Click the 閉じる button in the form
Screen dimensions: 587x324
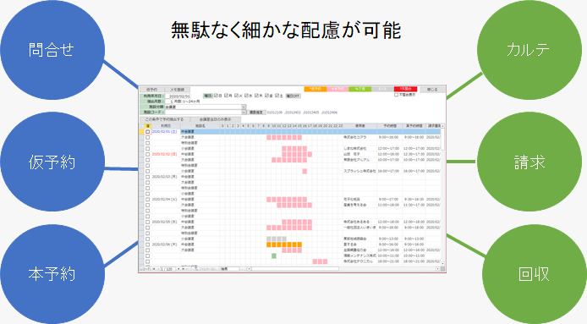tap(432, 90)
